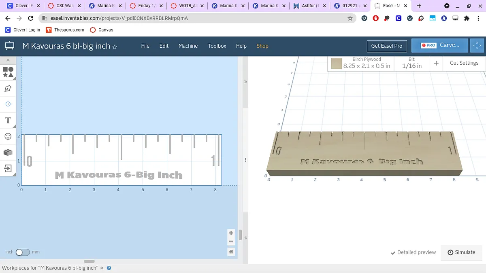Viewport: 486px width, 273px height.
Task: Click the Get Easel Pro button
Action: (386, 46)
